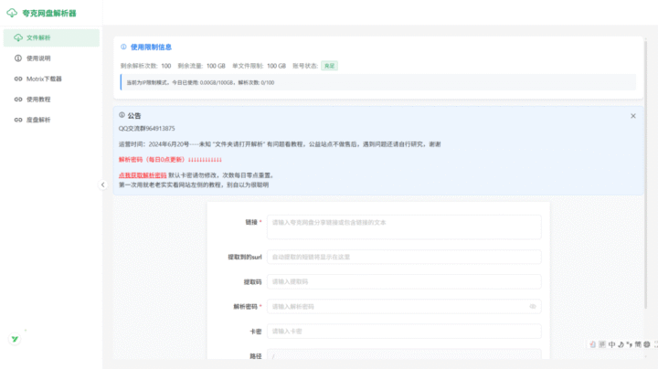This screenshot has width=658, height=369.
Task: Toggle the IME 简 simplified/traditional switch
Action: point(638,344)
